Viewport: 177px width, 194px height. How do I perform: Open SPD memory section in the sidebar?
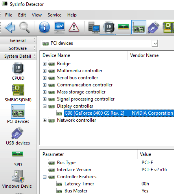coord(18,159)
